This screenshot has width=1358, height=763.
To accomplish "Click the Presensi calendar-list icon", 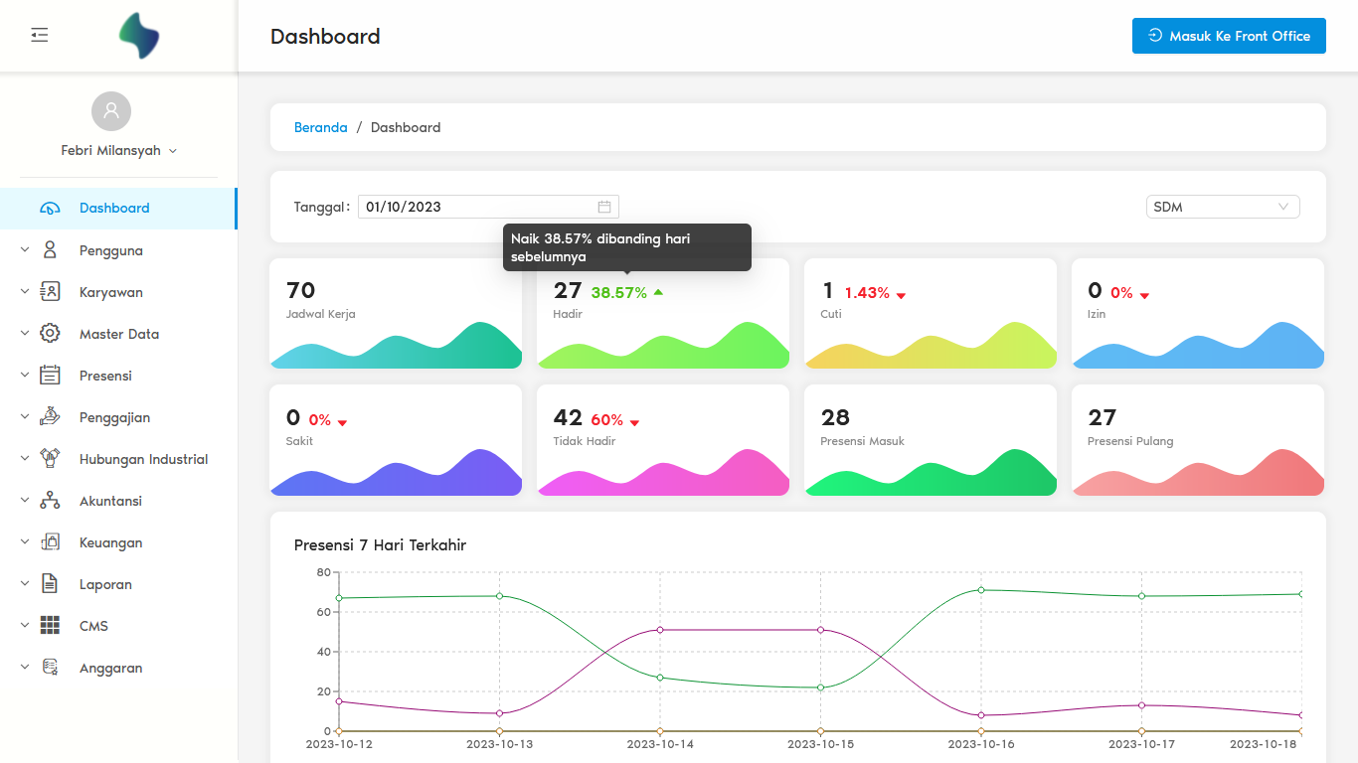I will point(50,376).
